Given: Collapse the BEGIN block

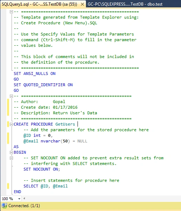Looking at the screenshot, I should pos(12,152).
